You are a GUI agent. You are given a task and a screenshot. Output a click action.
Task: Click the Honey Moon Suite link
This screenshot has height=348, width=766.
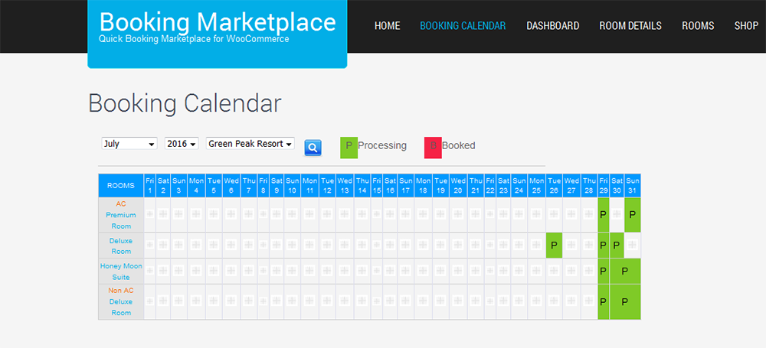(x=121, y=272)
